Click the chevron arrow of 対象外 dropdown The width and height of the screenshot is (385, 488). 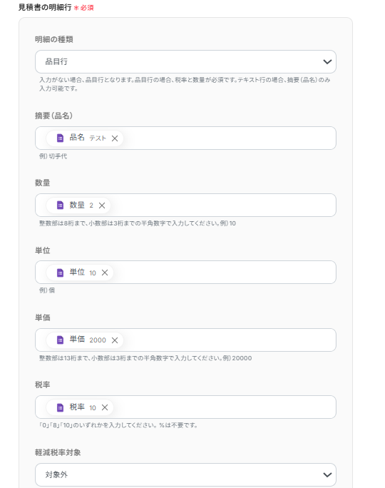pos(327,474)
